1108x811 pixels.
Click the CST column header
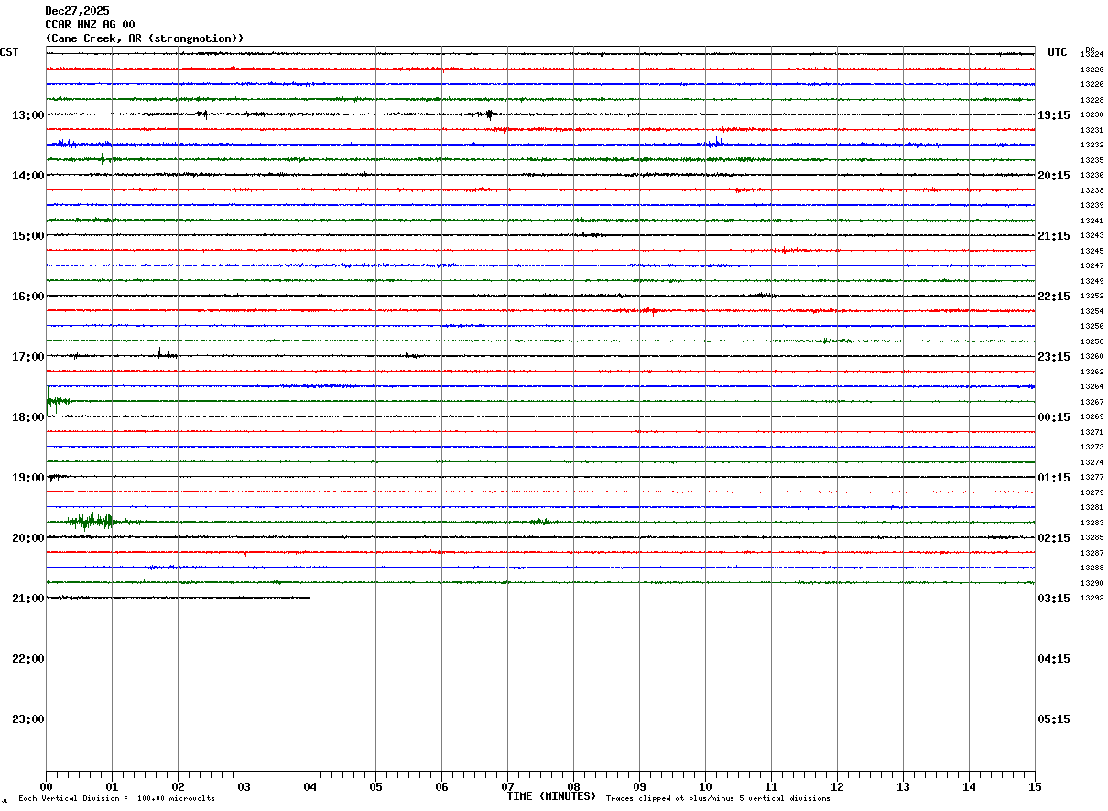9,52
